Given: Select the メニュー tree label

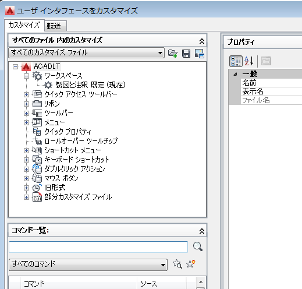Looking at the screenshot, I should coord(55,122).
